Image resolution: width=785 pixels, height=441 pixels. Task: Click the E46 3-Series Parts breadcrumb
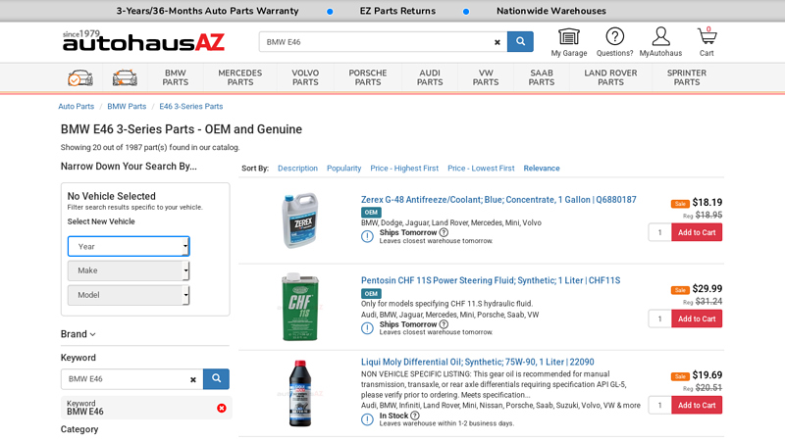click(191, 106)
